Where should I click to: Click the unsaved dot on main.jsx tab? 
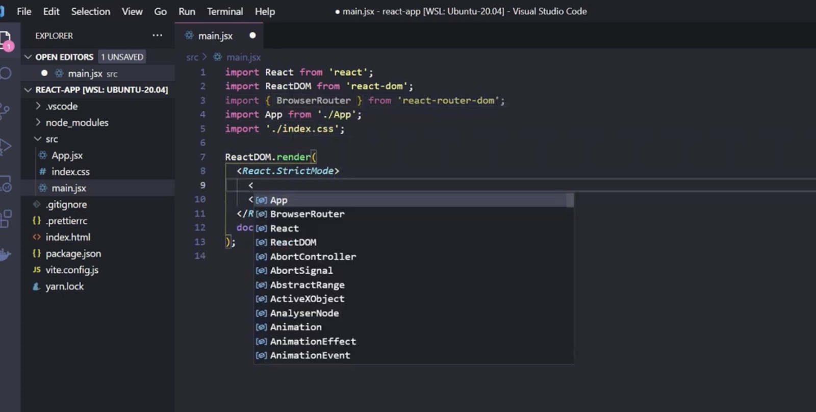coord(252,35)
